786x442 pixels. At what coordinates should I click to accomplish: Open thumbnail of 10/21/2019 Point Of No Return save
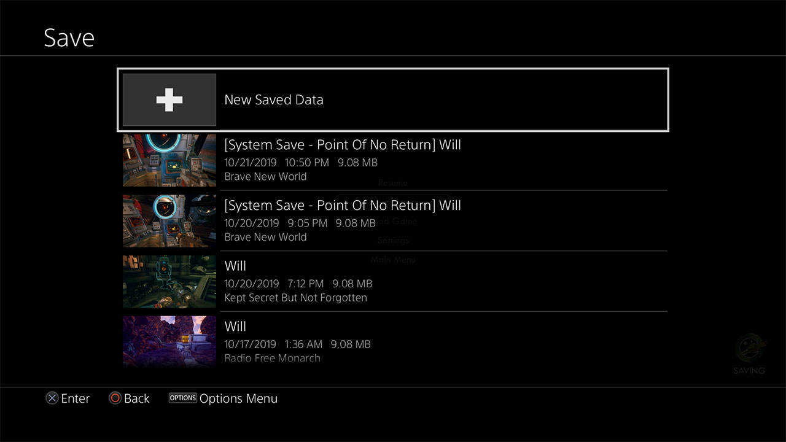169,160
